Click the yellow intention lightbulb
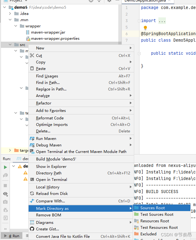 pyautogui.click(x=145, y=28)
